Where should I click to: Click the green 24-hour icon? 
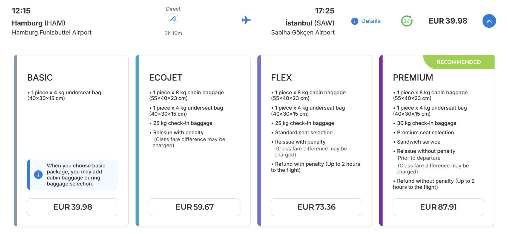(407, 21)
